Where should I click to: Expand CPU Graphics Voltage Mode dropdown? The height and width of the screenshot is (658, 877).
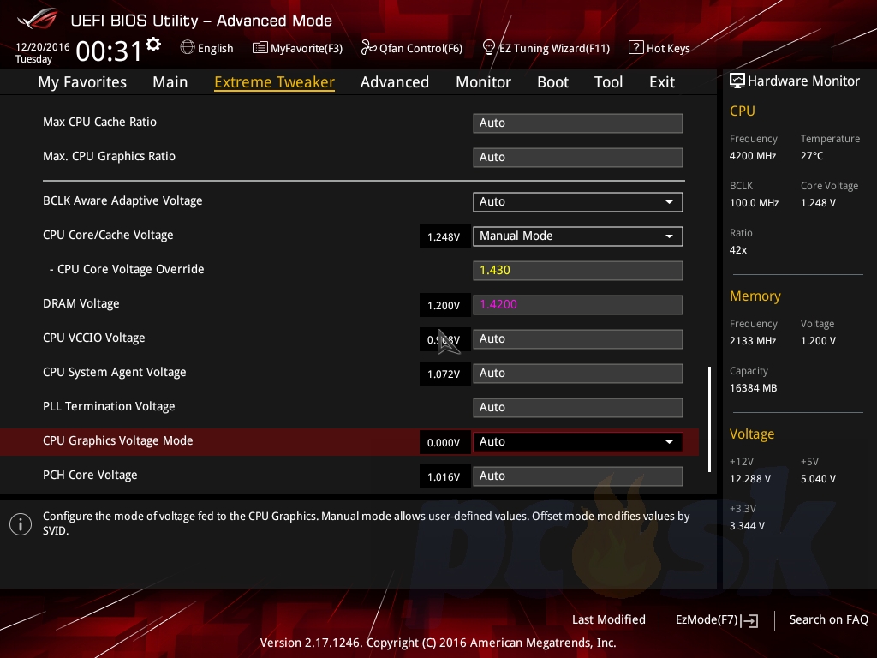click(x=578, y=442)
